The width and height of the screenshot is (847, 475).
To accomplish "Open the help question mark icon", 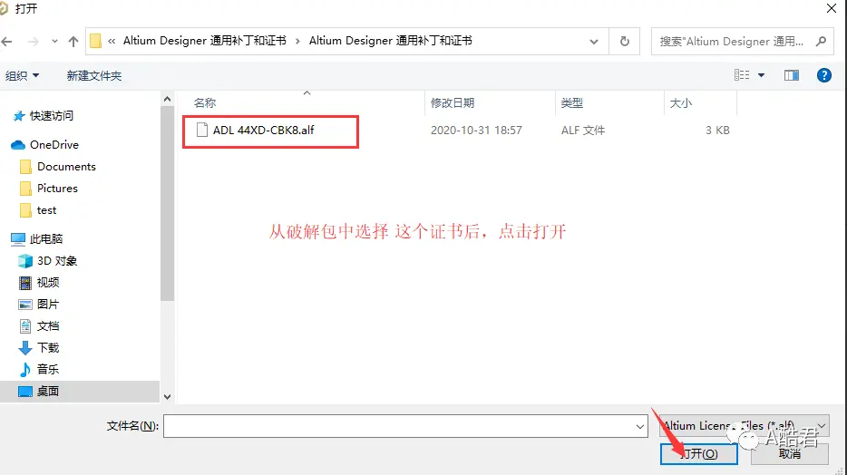I will point(823,75).
